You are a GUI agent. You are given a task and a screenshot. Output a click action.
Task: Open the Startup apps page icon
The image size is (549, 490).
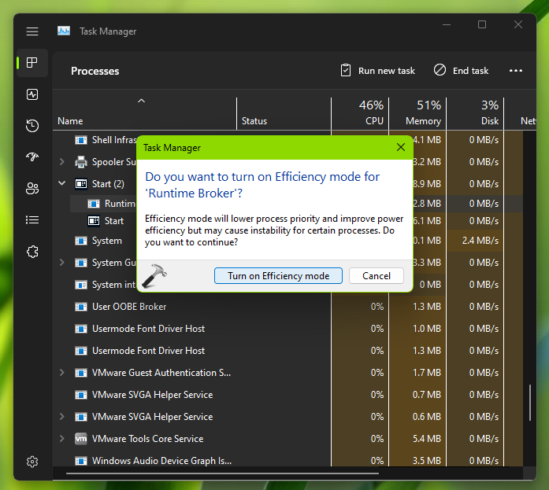[32, 157]
